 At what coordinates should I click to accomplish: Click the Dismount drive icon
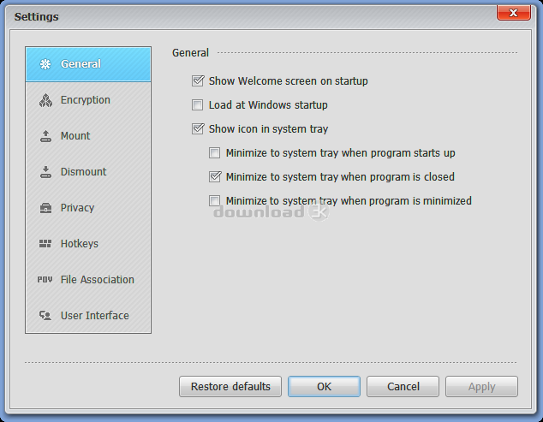(x=45, y=172)
